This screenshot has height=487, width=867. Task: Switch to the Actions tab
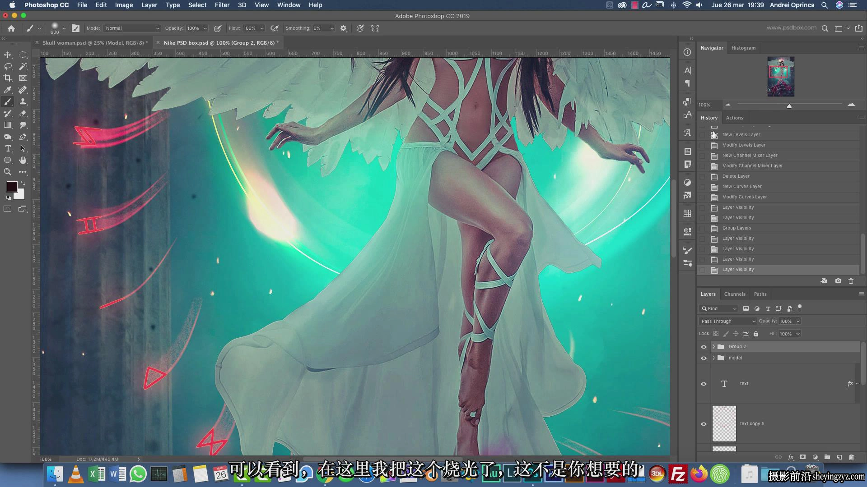pos(734,118)
